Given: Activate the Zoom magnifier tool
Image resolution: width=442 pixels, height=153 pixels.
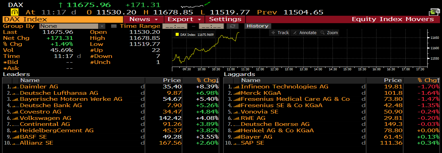Looking at the screenshot, I should coord(329,32).
